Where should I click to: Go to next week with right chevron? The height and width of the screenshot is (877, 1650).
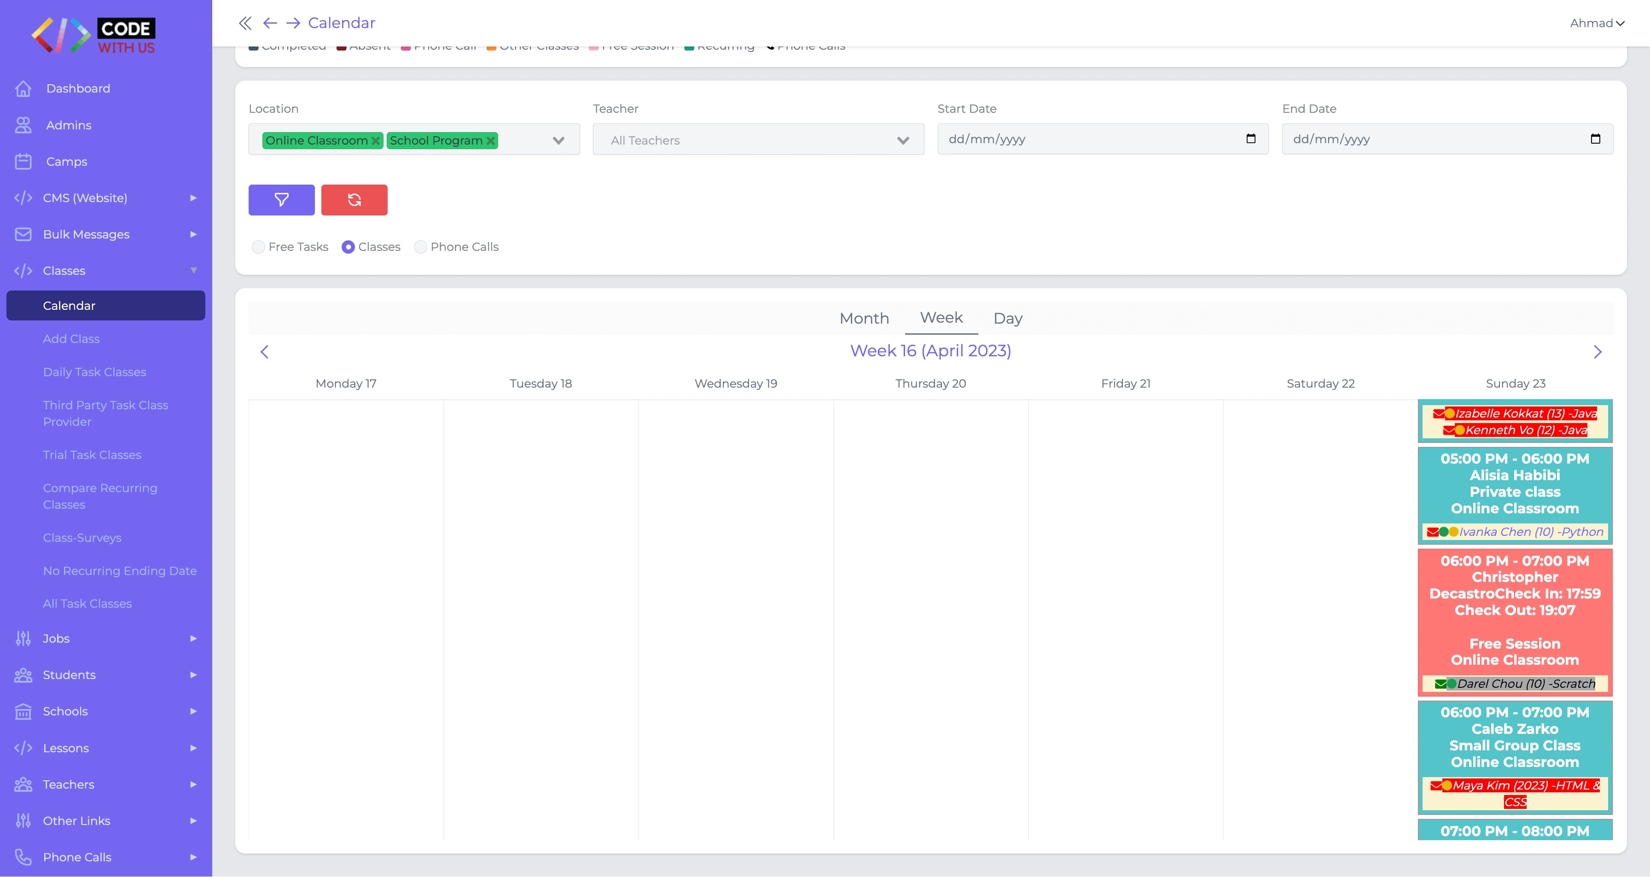[x=1598, y=352]
